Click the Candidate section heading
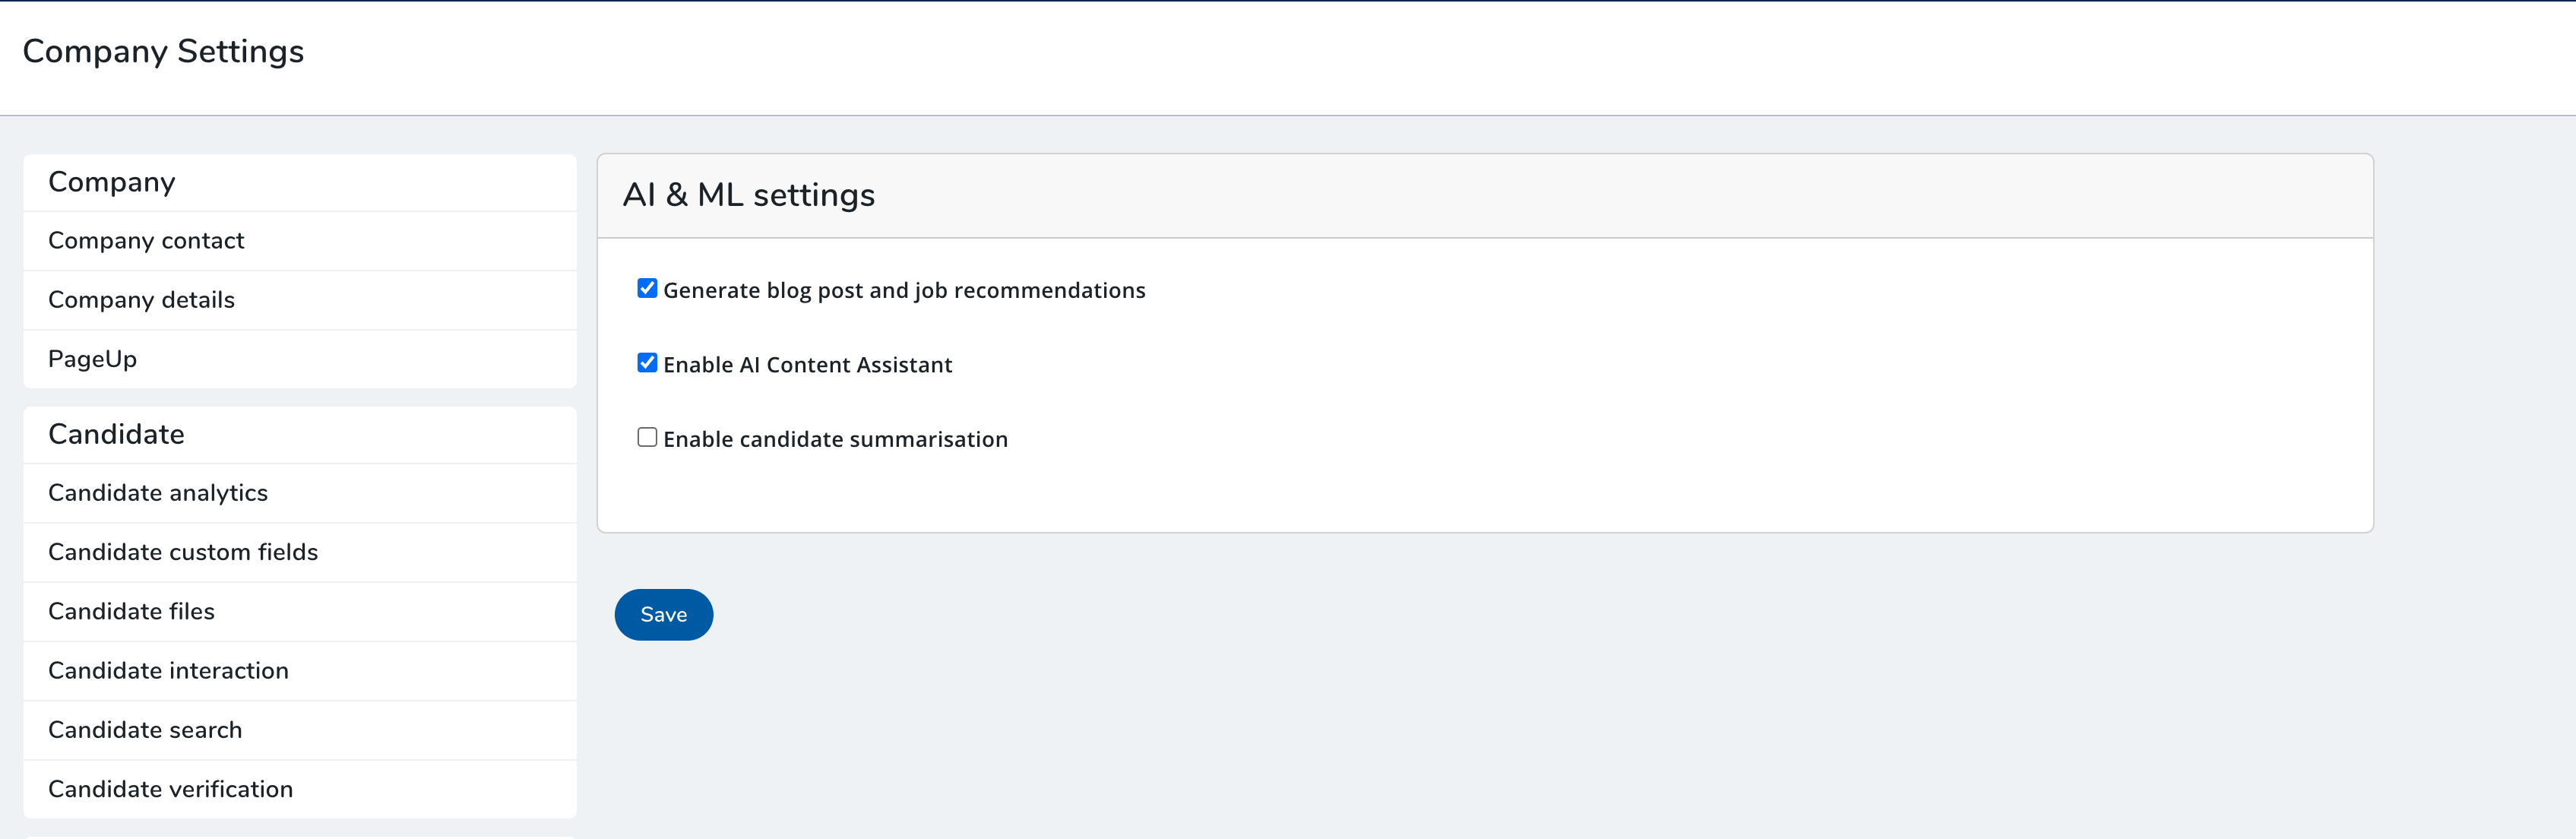2576x839 pixels. 116,434
